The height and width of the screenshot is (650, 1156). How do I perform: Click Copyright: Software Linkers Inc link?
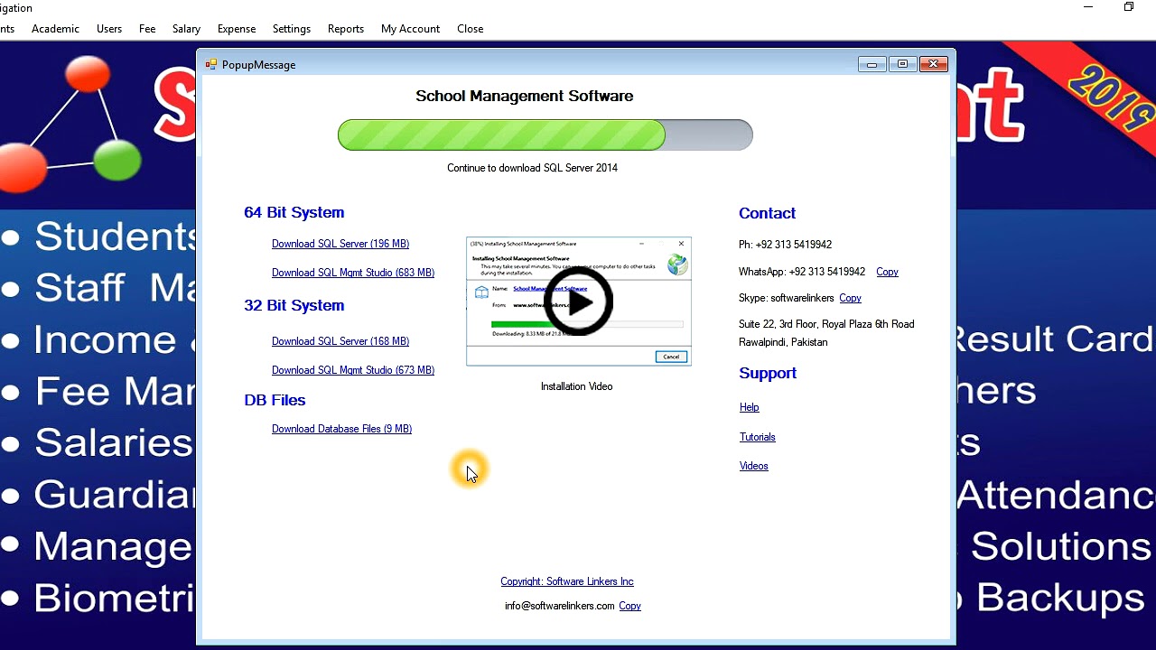click(567, 581)
